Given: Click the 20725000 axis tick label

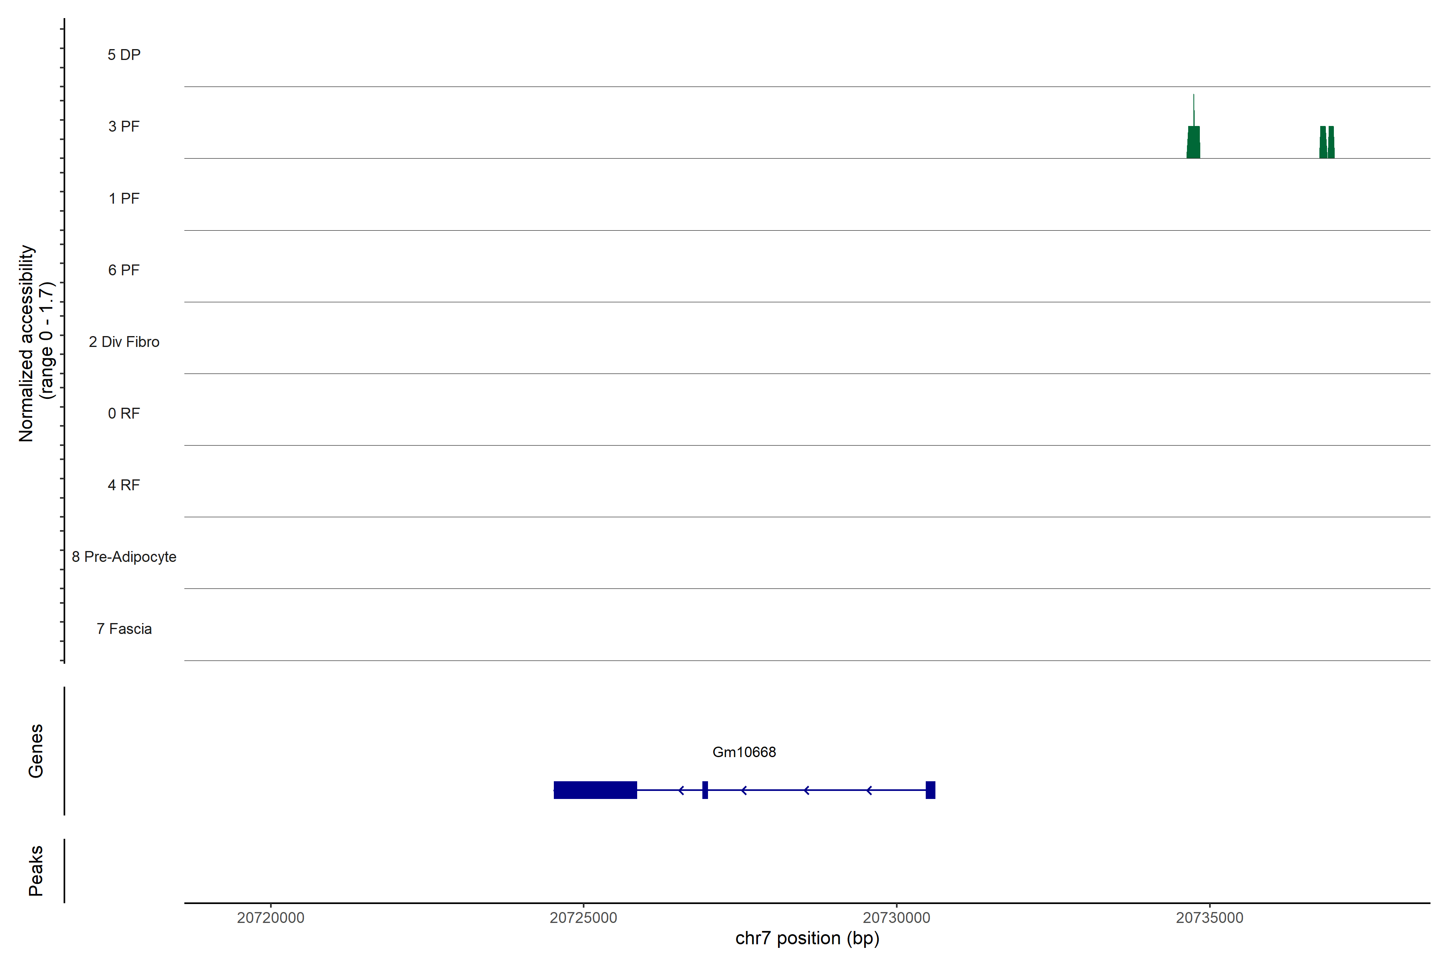Looking at the screenshot, I should 583,918.
